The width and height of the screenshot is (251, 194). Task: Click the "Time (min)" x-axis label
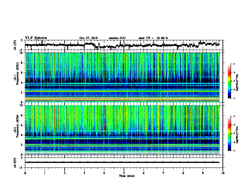tap(127, 176)
